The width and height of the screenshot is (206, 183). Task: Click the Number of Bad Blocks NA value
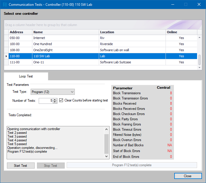(170, 145)
